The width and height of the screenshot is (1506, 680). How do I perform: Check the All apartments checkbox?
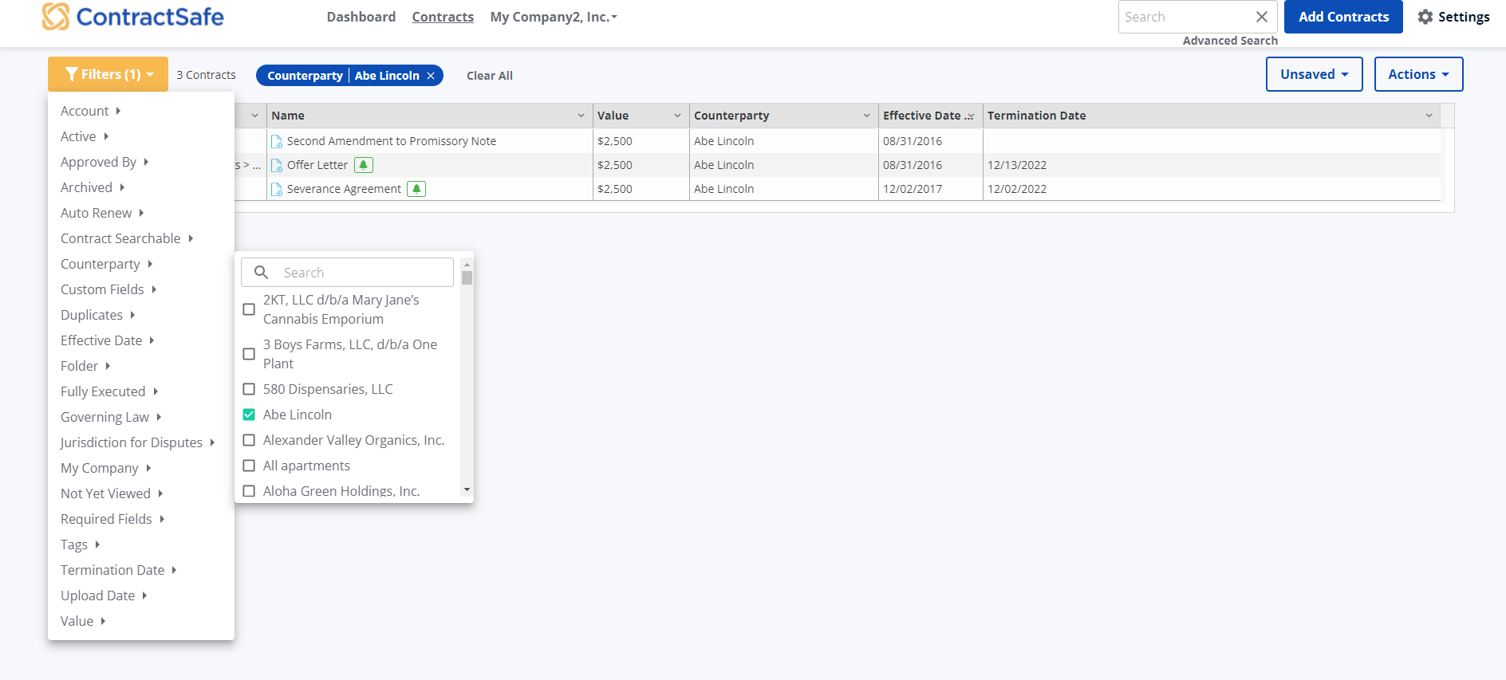249,466
